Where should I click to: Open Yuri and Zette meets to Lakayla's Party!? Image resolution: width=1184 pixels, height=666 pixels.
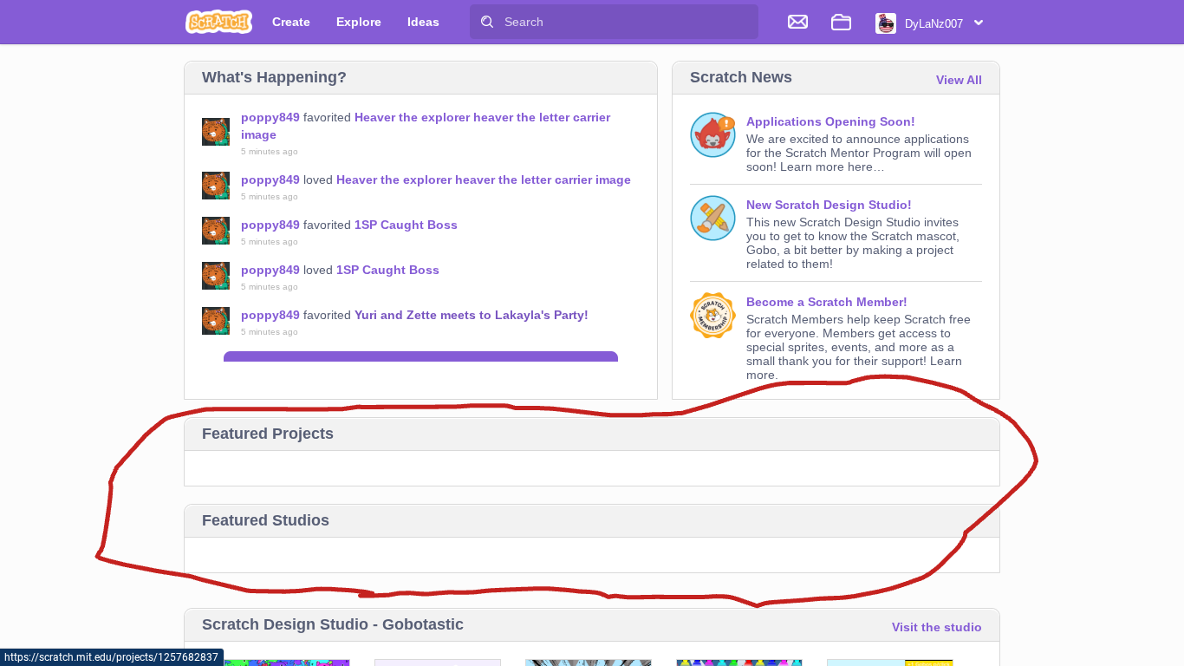click(x=472, y=315)
